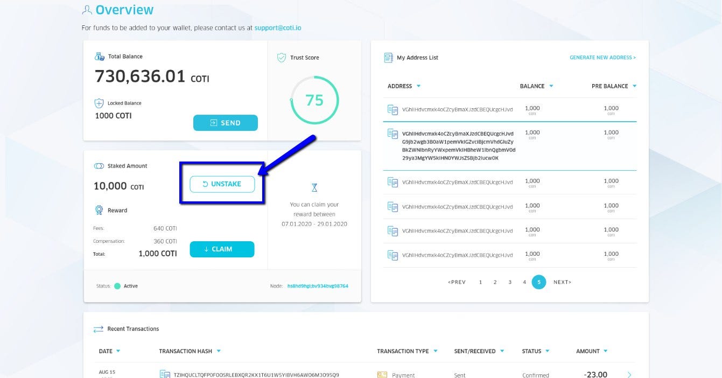The image size is (722, 378).
Task: Click the 10,000 COTI staked amount
Action: [119, 186]
